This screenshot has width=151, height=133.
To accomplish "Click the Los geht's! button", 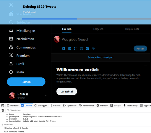I will click(67, 91).
